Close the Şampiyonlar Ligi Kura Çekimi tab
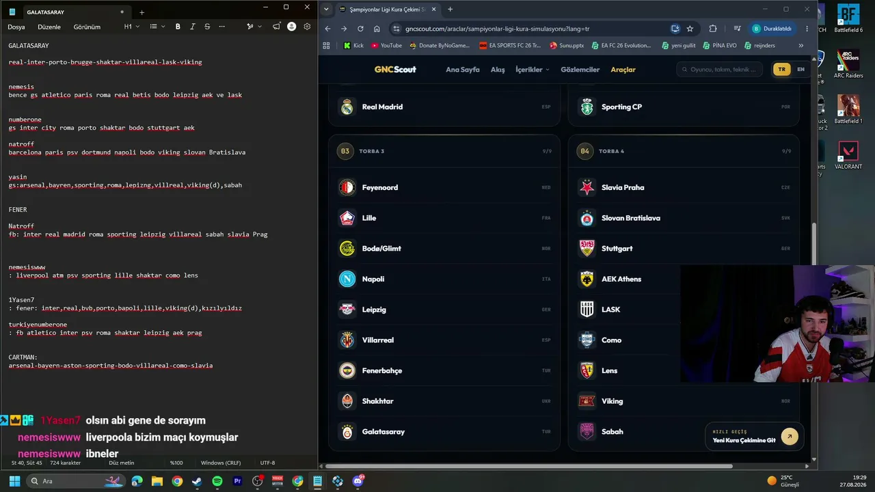Image resolution: width=875 pixels, height=492 pixels. click(x=433, y=10)
